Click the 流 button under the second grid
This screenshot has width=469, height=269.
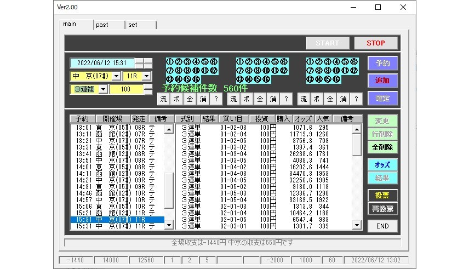(x=233, y=99)
